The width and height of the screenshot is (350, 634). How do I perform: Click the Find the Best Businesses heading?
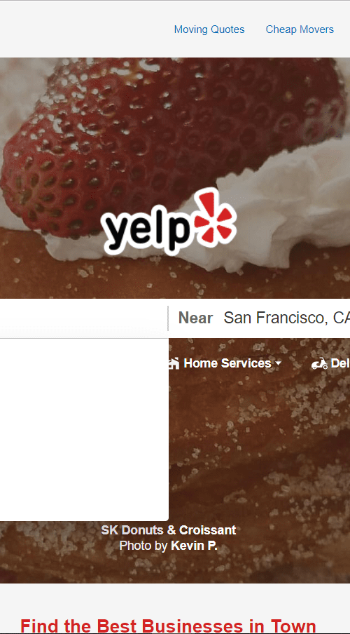click(168, 625)
